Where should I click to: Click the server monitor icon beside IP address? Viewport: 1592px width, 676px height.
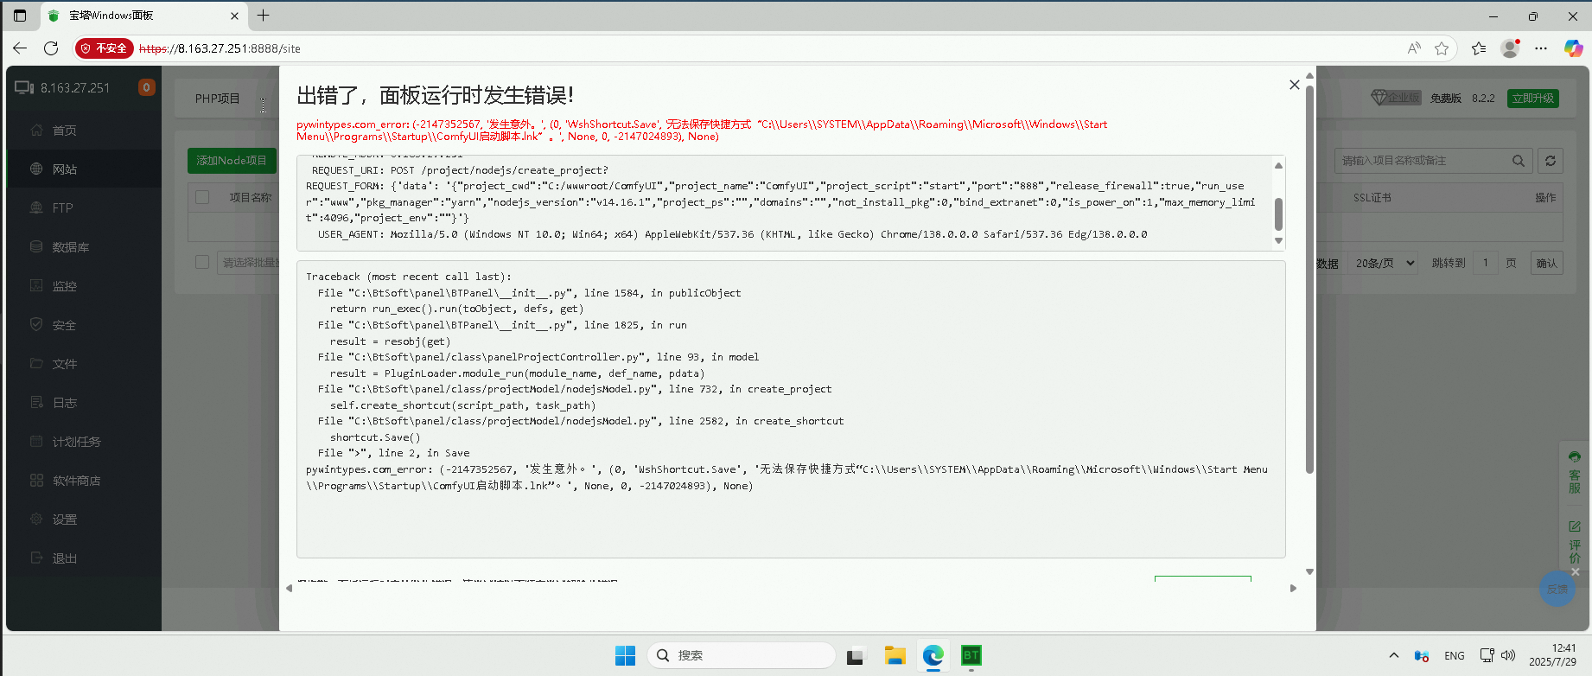click(24, 87)
